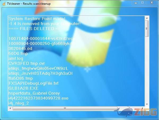Close the TVcleaner results window

tap(152, 3)
